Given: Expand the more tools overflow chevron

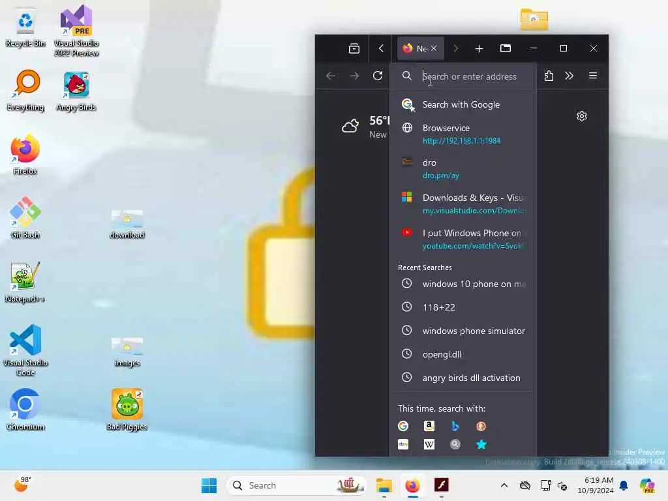Looking at the screenshot, I should [569, 76].
